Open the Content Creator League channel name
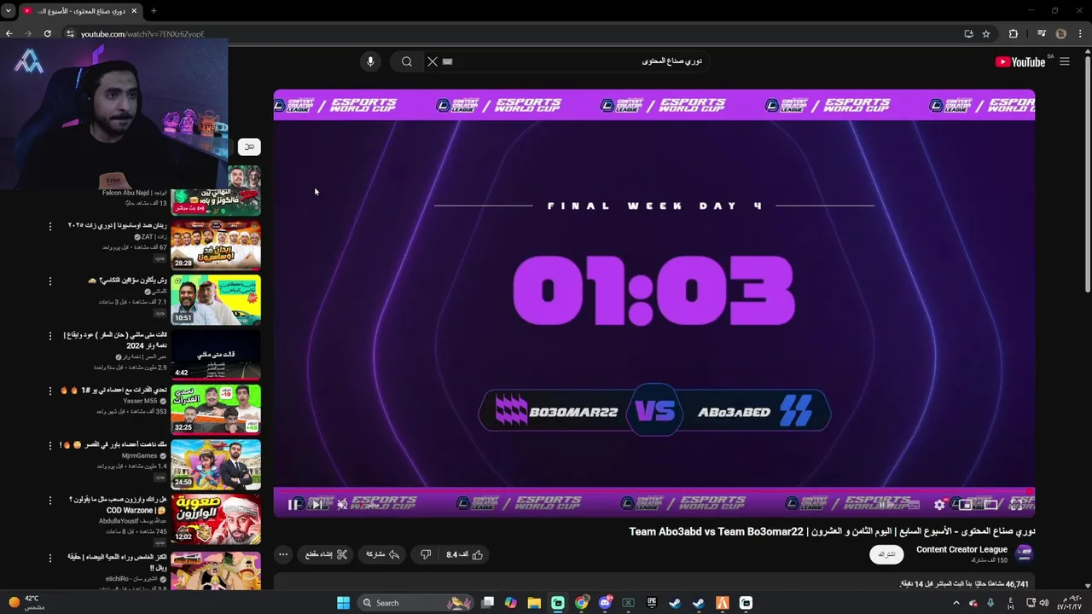1092x614 pixels. (x=961, y=549)
